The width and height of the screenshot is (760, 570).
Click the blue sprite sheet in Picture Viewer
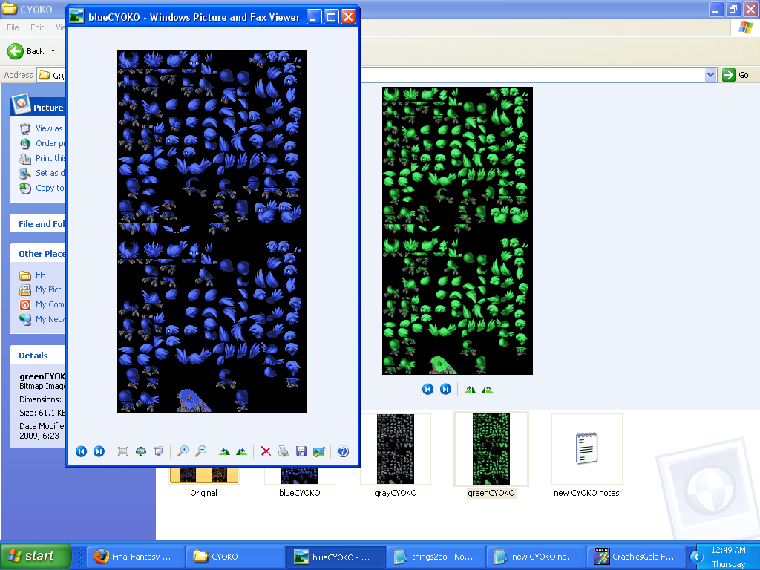212,232
